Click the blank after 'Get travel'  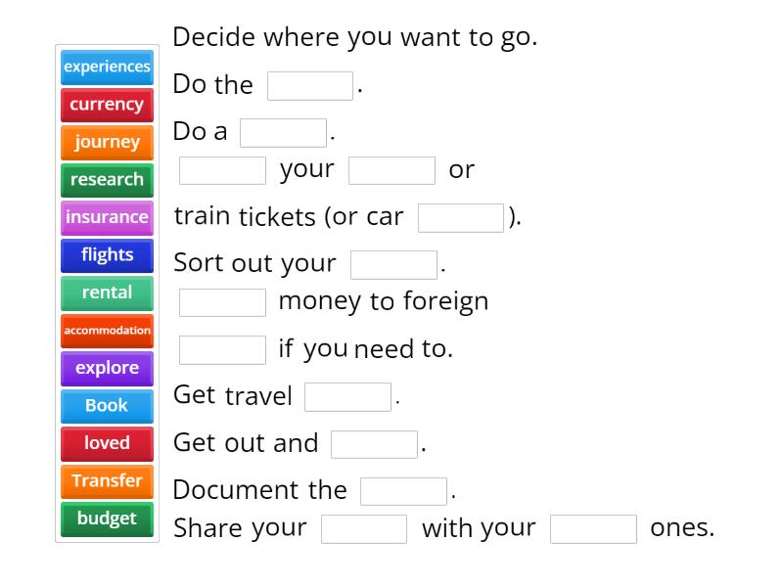click(x=347, y=396)
